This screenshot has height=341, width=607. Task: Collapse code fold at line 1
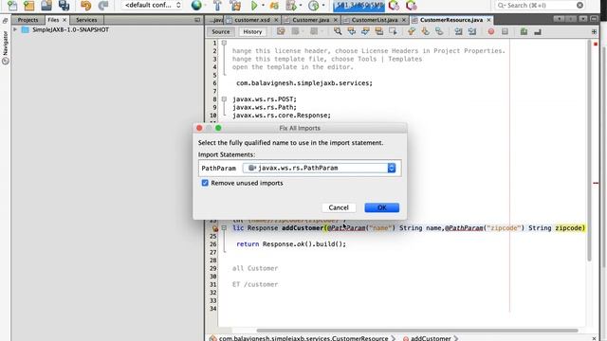coord(224,43)
